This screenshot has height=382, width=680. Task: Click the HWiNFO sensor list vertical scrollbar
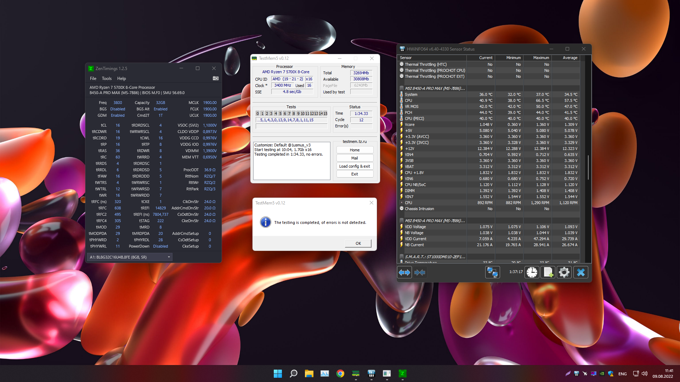588,167
